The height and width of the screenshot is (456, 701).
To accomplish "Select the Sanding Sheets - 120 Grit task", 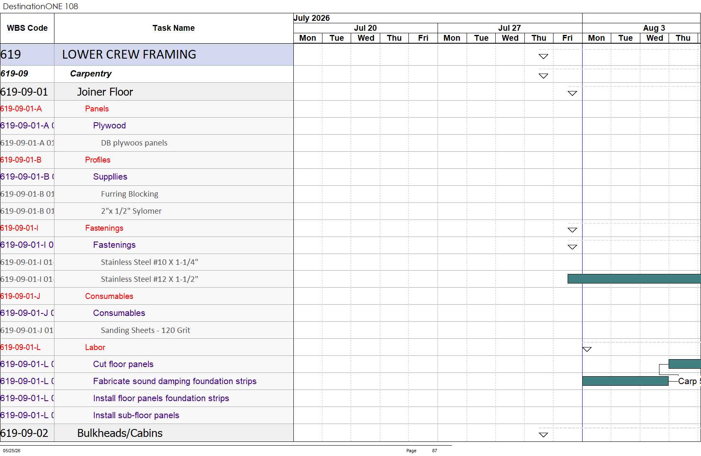I will click(x=145, y=330).
